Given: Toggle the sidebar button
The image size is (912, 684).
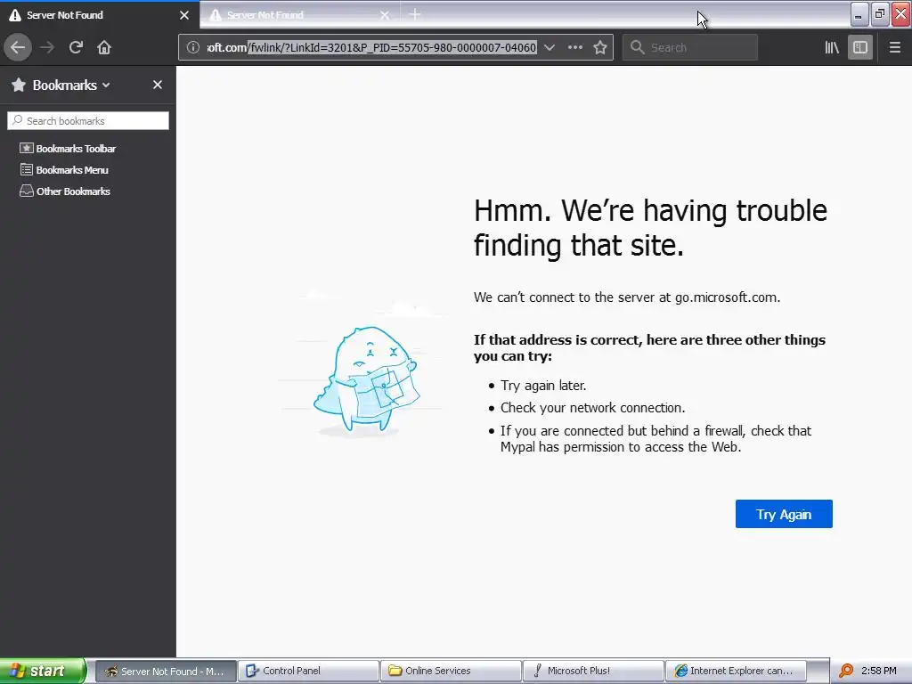Looking at the screenshot, I should [x=860, y=48].
